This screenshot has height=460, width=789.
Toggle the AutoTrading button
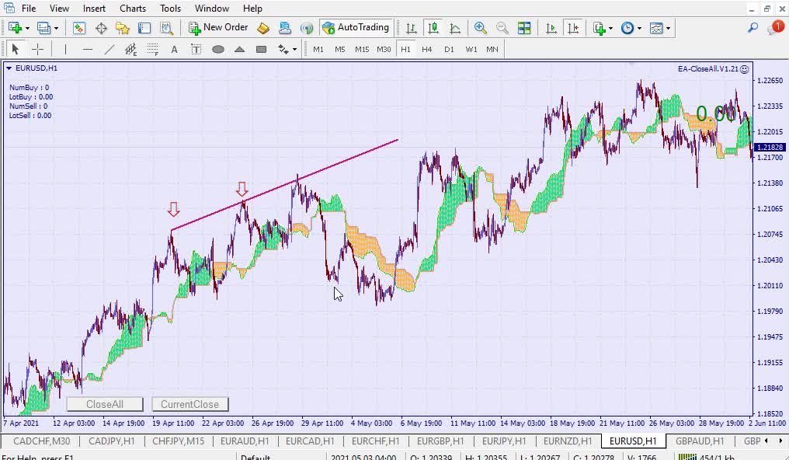point(355,28)
